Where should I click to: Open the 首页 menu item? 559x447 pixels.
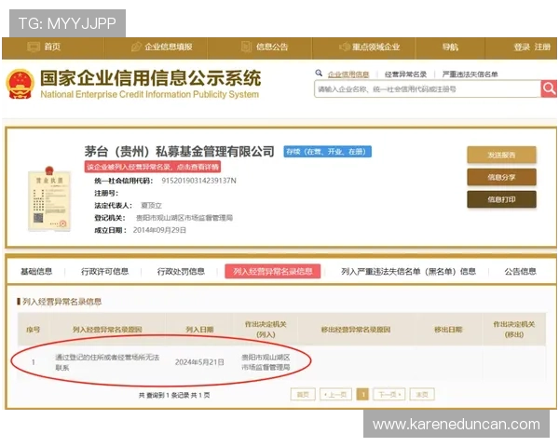[x=52, y=47]
